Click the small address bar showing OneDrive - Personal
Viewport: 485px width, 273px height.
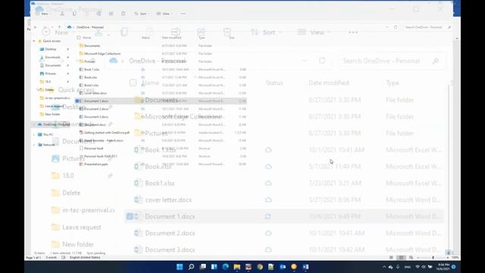pos(228,27)
